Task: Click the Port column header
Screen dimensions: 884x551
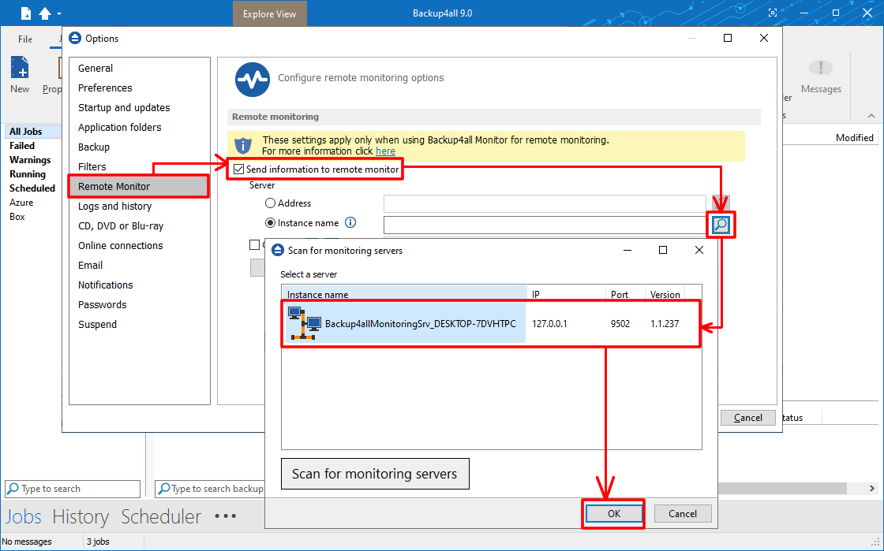Action: point(624,294)
